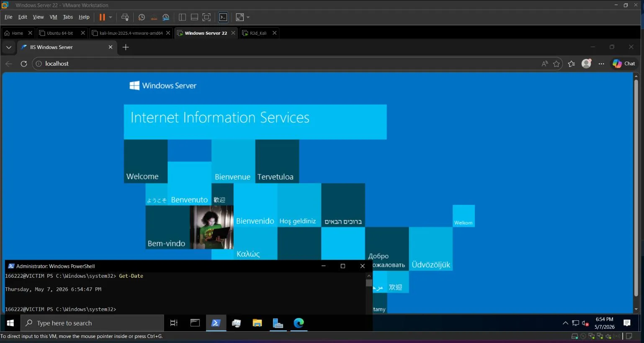Click the Edge page vertical scrollbar
This screenshot has width=644, height=343.
[636, 187]
